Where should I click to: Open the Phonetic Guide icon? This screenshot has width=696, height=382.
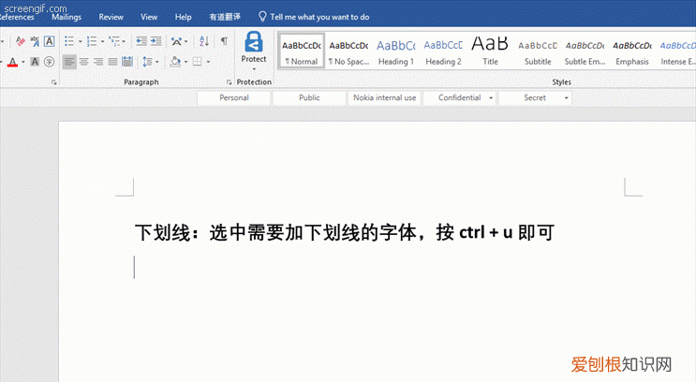coord(35,41)
